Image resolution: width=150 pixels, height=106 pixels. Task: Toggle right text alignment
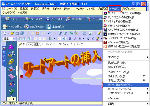point(29,39)
